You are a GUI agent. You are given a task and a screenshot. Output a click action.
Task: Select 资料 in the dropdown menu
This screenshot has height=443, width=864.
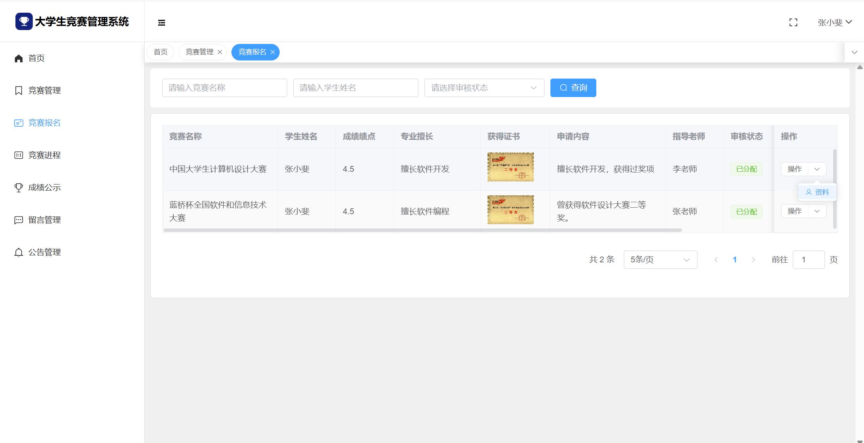[x=817, y=192]
